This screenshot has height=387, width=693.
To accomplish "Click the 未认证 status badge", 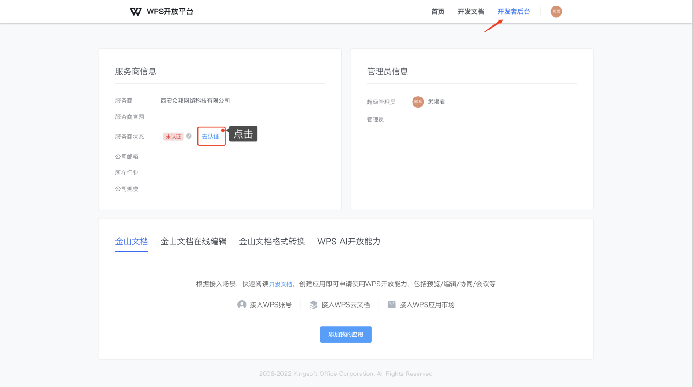I will pos(173,137).
